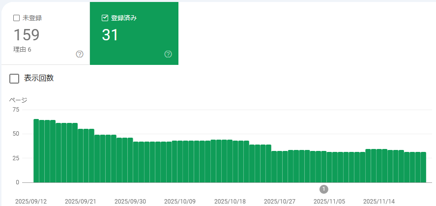The width and height of the screenshot is (436, 206).
Task: Click the first, tallest bar in chart
Action: [x=36, y=150]
